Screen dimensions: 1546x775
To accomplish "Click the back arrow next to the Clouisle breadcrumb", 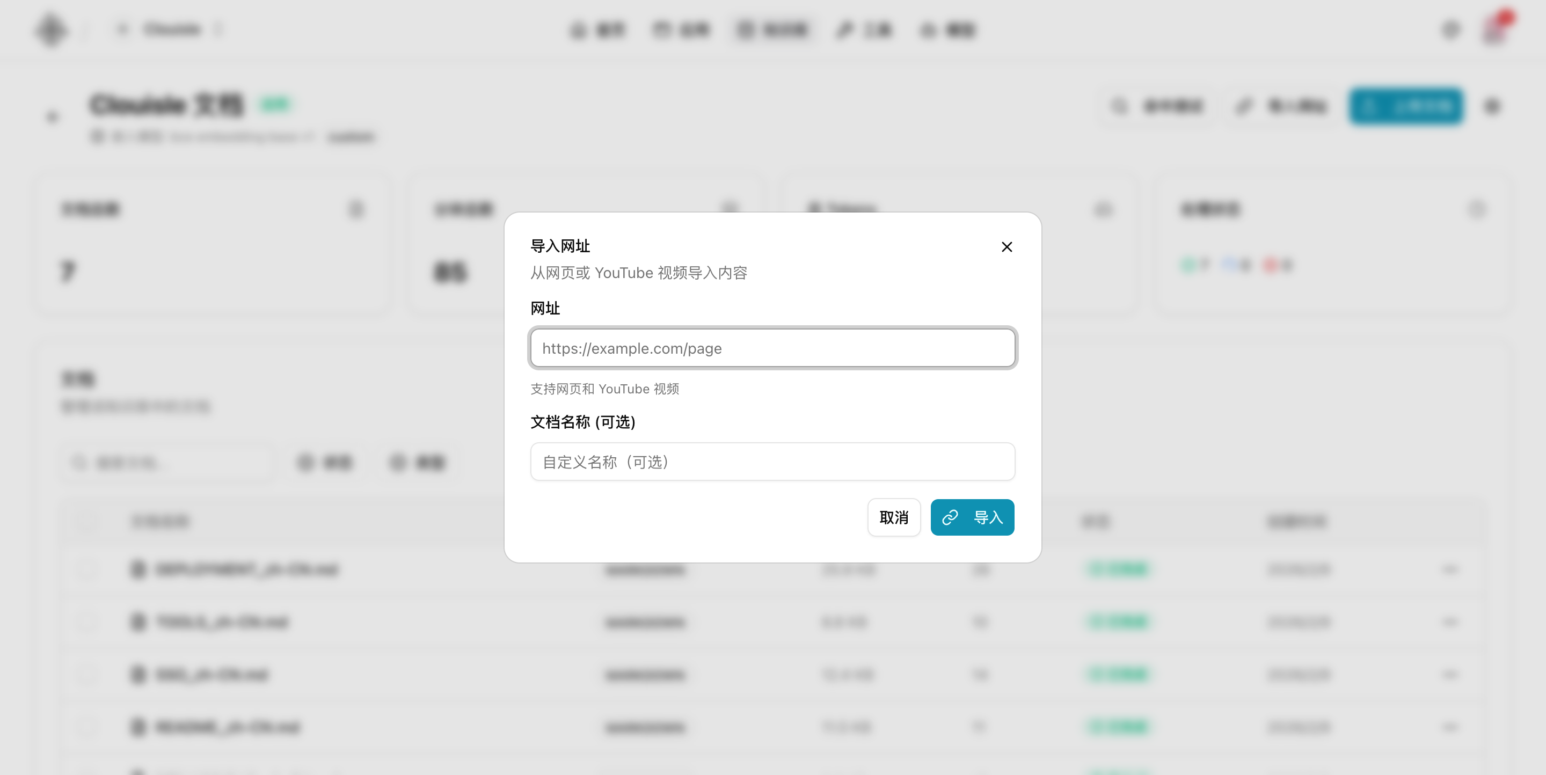I will pos(123,29).
